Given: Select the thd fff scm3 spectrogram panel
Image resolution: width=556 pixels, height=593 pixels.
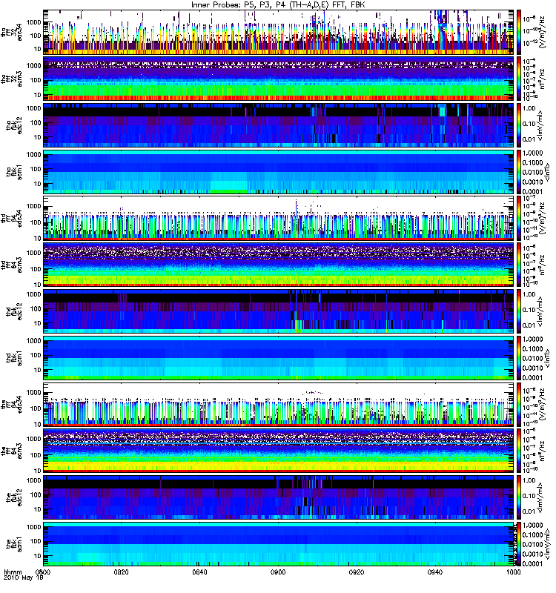Looking at the screenshot, I should click(x=279, y=265).
